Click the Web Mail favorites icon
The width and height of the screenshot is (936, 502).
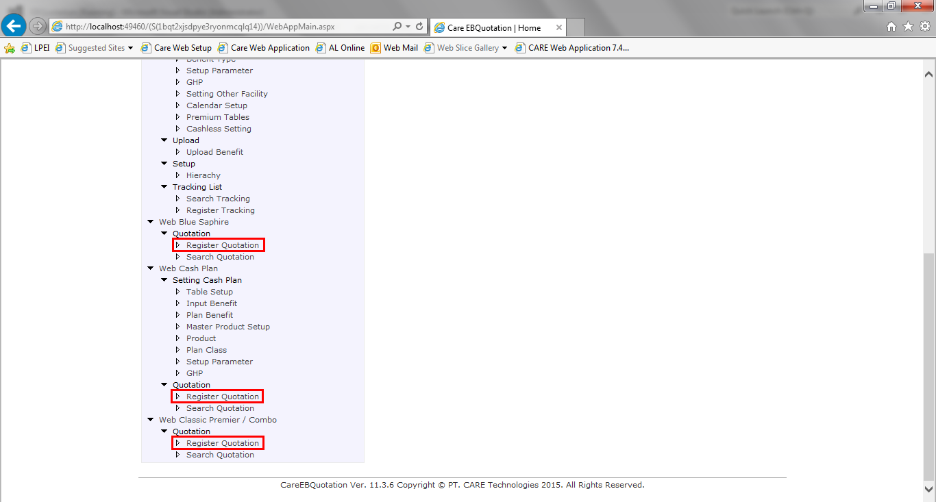(x=375, y=48)
